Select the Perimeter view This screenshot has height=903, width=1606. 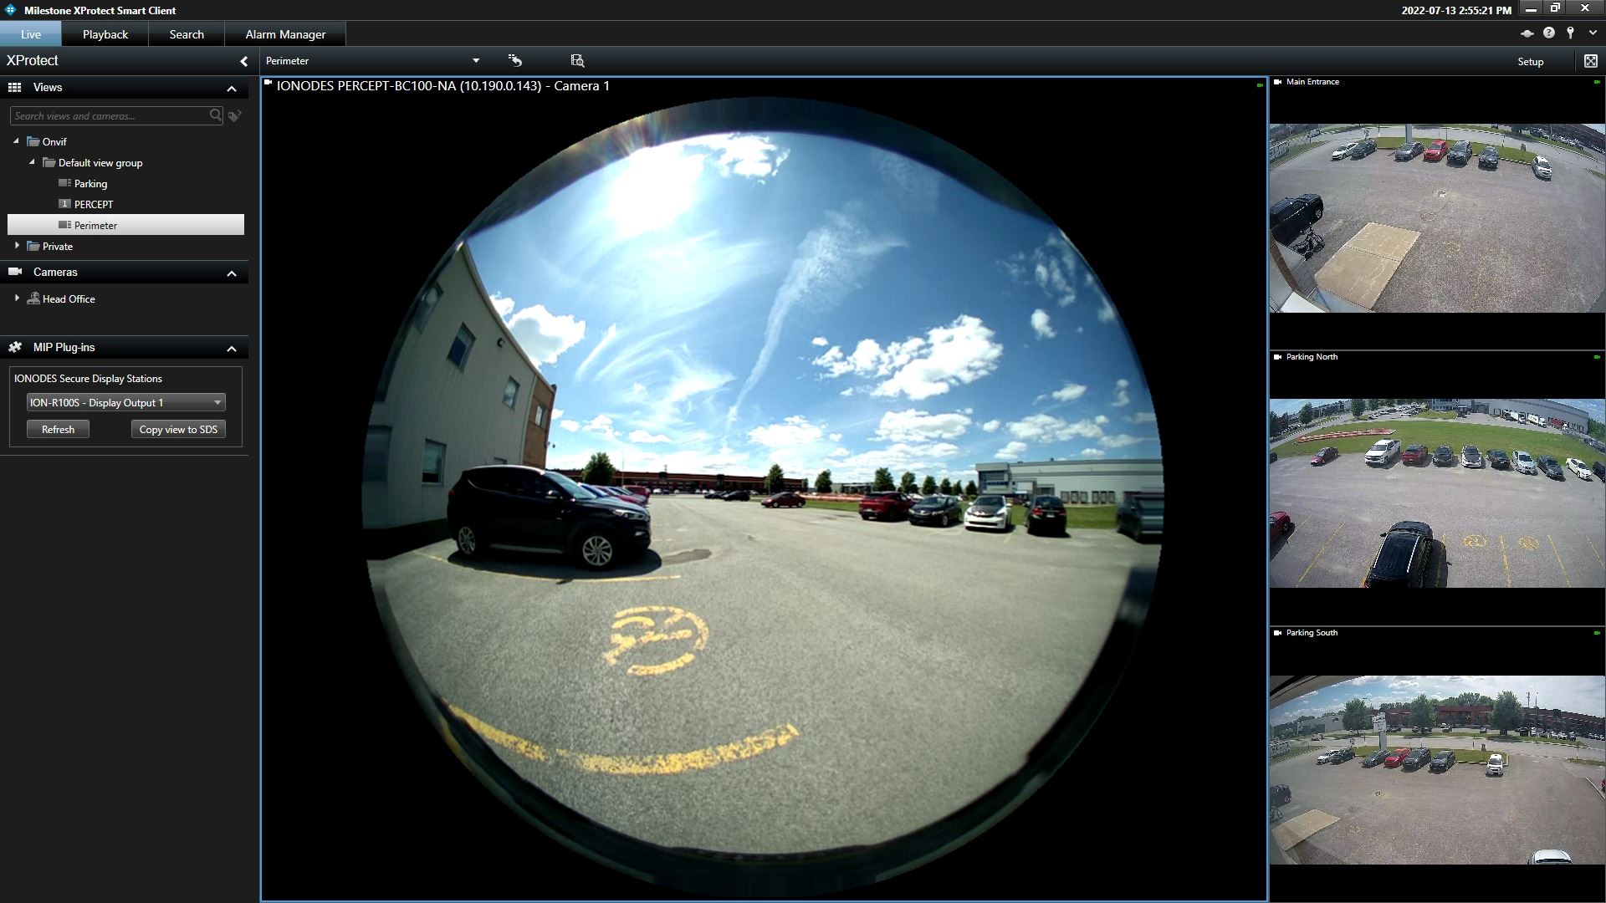click(125, 225)
